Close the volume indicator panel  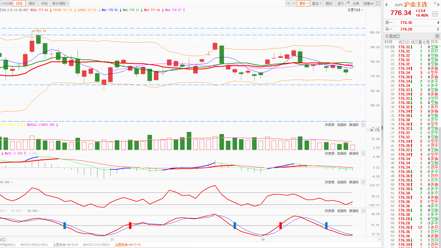click(x=363, y=125)
